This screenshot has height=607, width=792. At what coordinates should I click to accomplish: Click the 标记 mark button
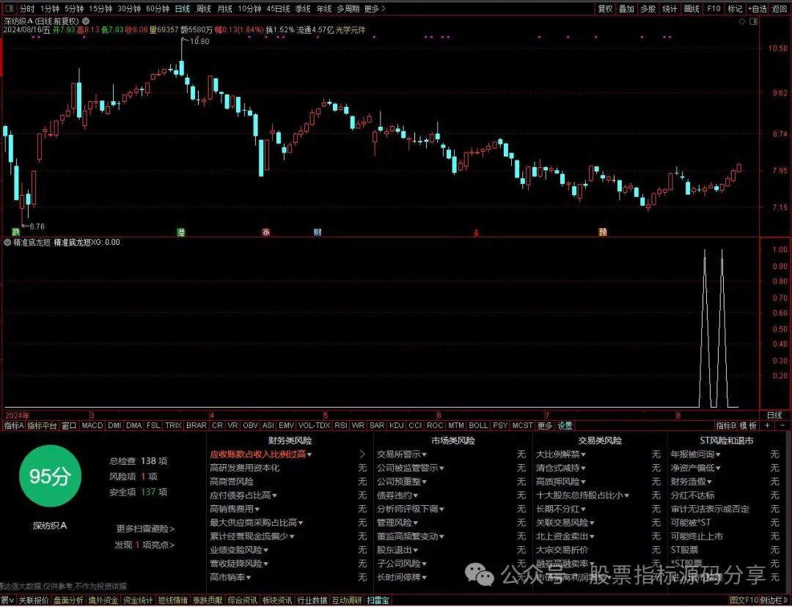(x=734, y=9)
